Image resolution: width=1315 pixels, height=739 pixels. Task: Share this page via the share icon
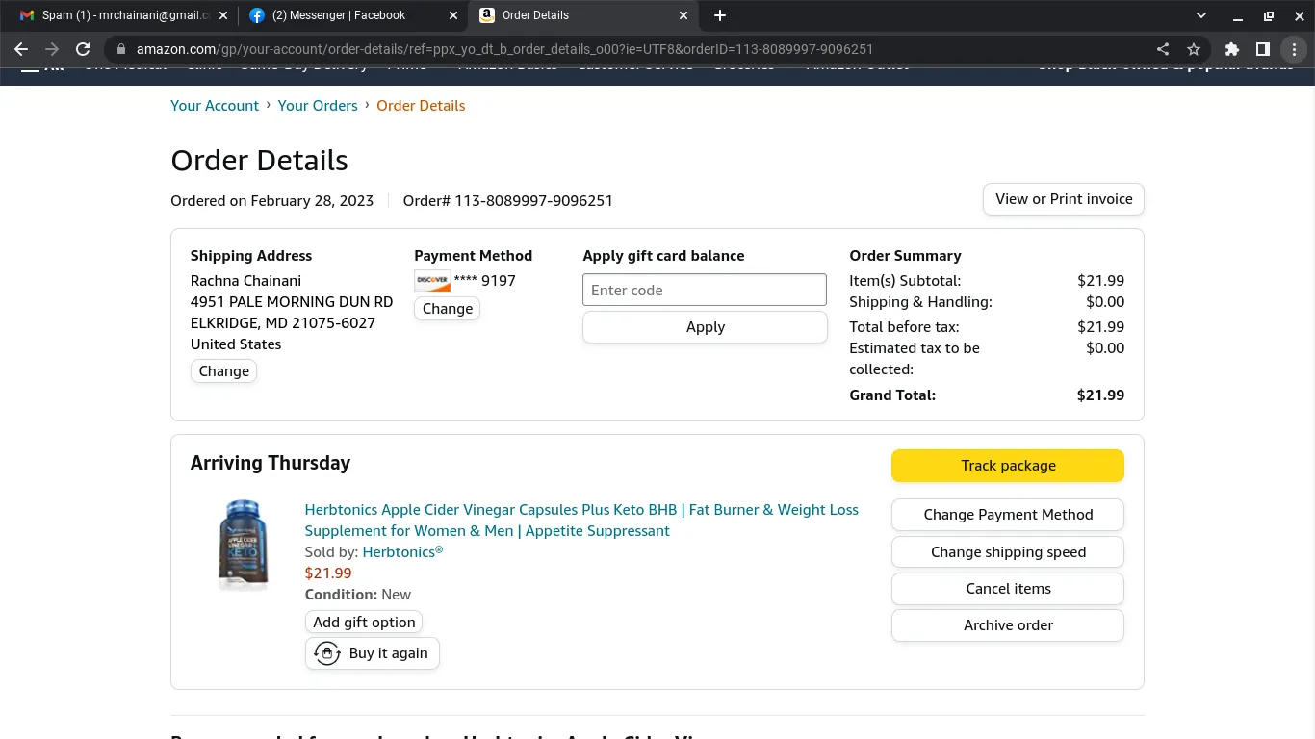click(x=1163, y=49)
